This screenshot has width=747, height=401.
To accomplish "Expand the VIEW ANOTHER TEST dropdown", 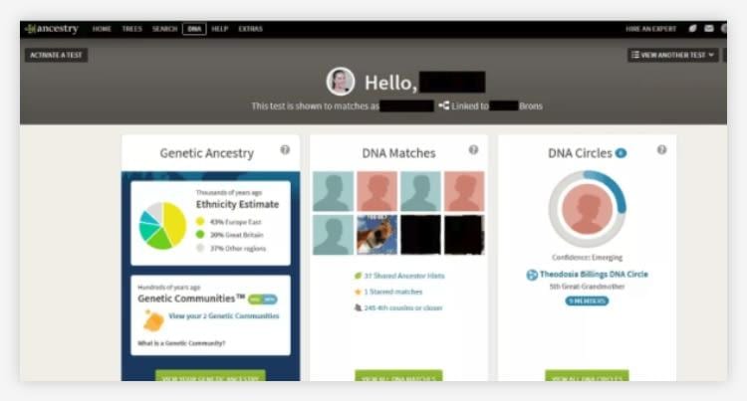I will [x=672, y=55].
